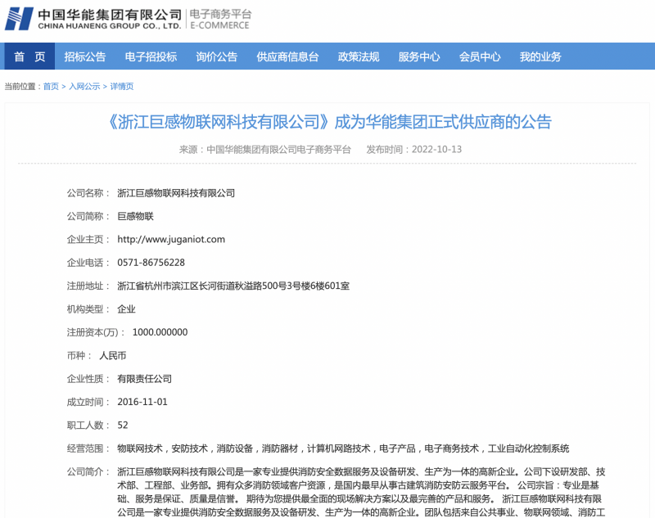655x518 pixels.
Task: Select 询价公告 in navigation bar
Action: [217, 56]
